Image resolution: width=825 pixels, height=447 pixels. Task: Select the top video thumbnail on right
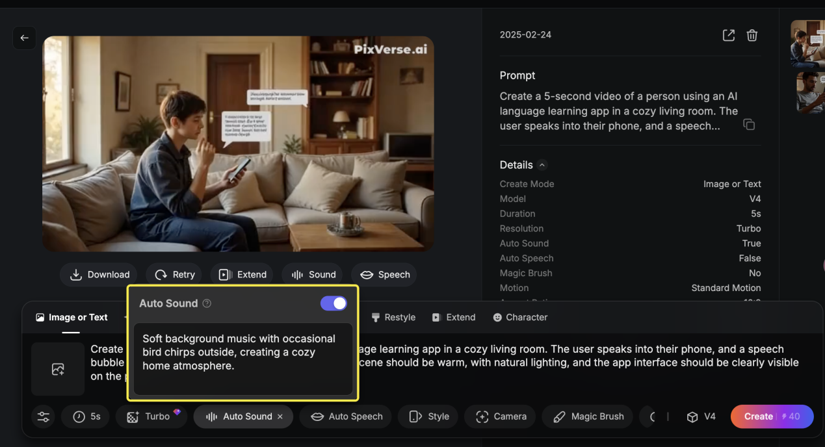point(807,43)
